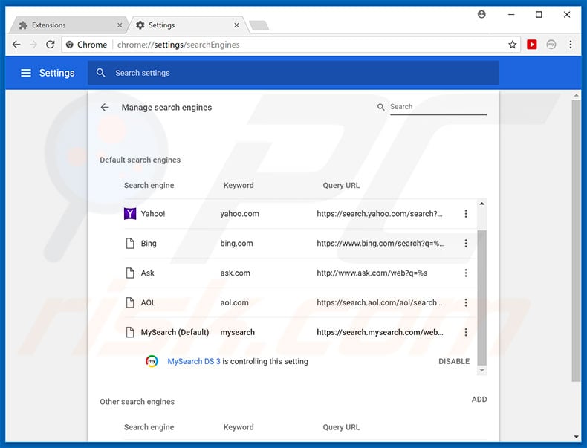Select the aol.com keyword
The height and width of the screenshot is (448, 587).
pos(234,302)
